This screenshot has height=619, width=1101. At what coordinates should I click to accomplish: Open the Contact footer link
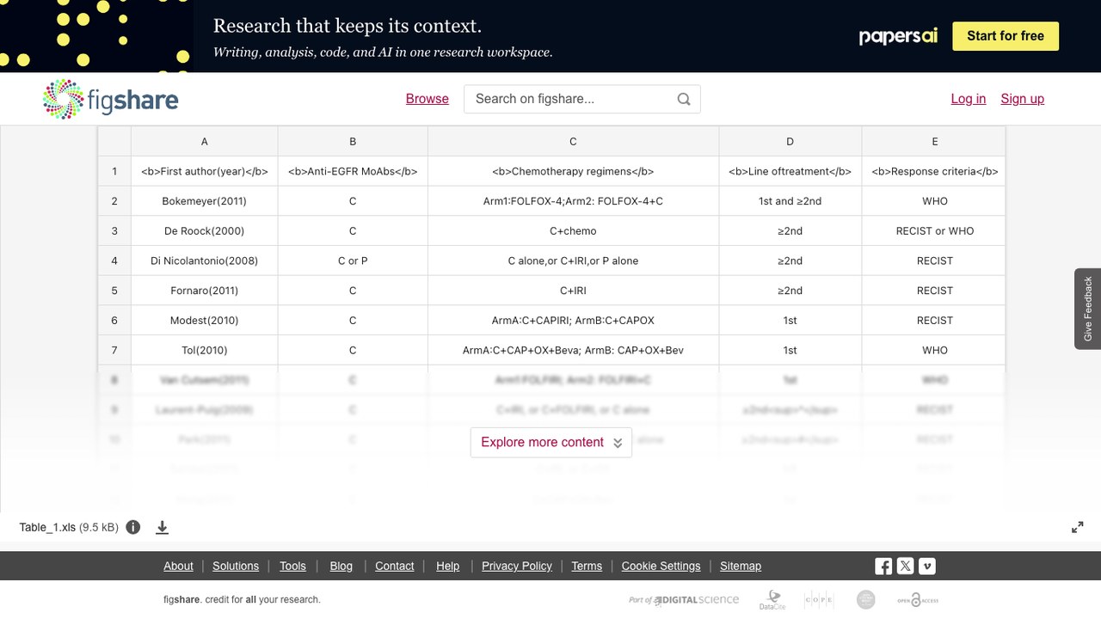[395, 566]
